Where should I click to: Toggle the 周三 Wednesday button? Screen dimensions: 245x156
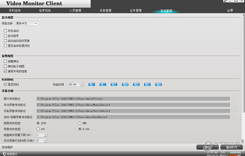tap(114, 84)
